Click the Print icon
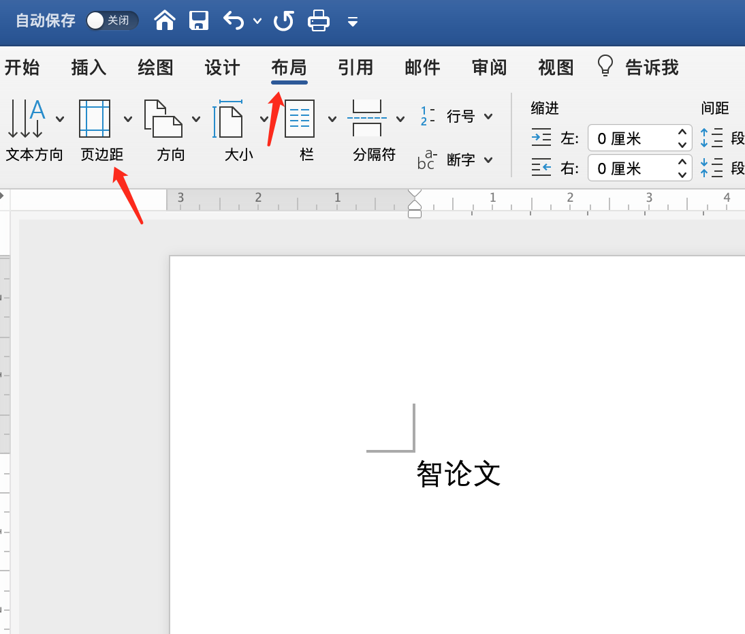The image size is (745, 634). [319, 20]
